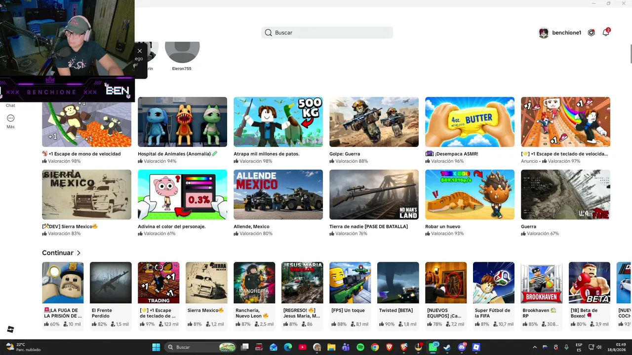Click the Roblox search field
Screen dimensions: 632x355
tap(327, 33)
